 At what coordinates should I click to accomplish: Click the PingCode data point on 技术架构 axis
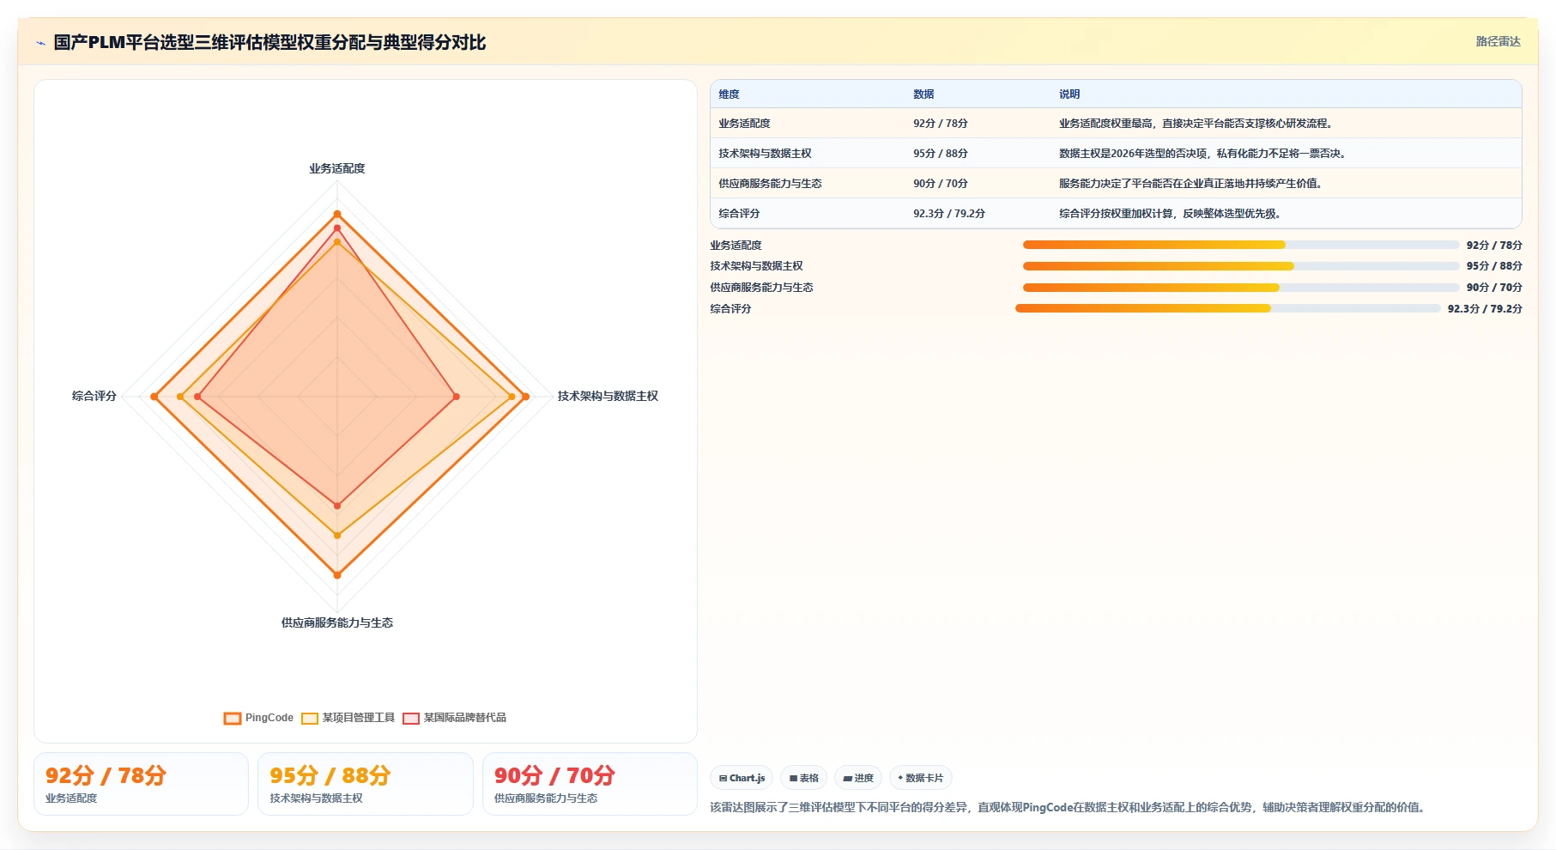(x=525, y=397)
